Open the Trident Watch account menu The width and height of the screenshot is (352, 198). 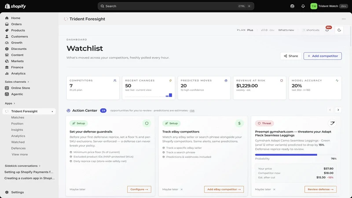[x=329, y=6]
